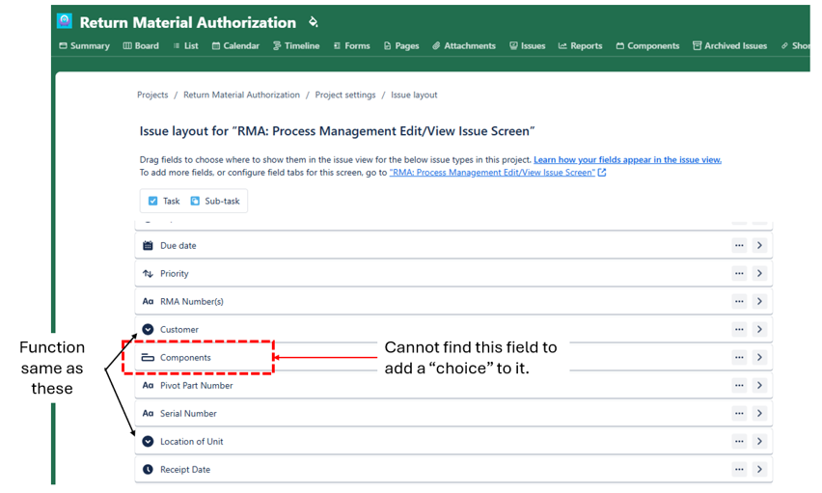Expand the Due date field row
This screenshot has width=822, height=493.
click(x=759, y=245)
